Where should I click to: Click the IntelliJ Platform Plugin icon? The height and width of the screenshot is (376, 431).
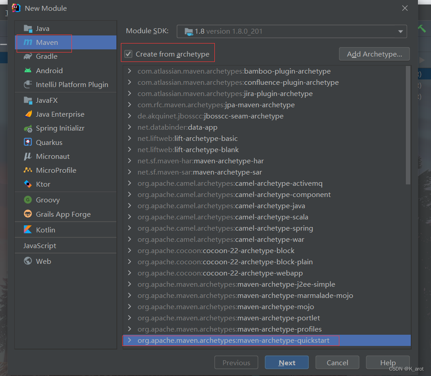click(x=28, y=84)
